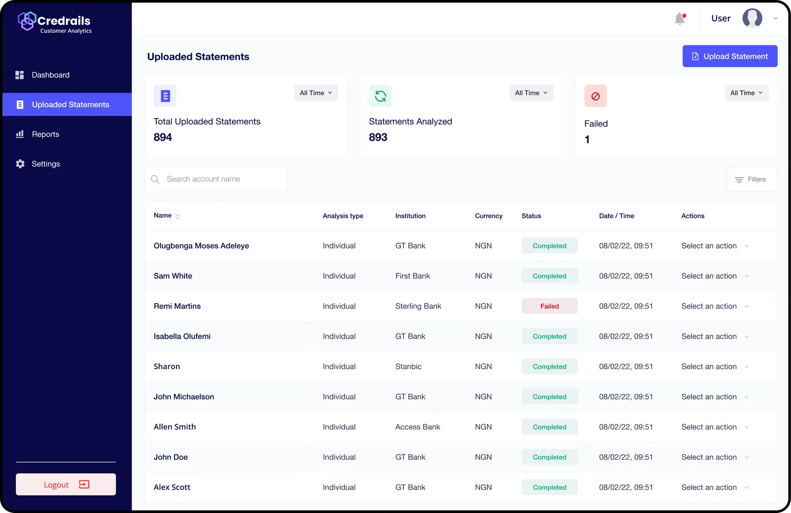The width and height of the screenshot is (791, 513).
Task: Click Completed badge for Olugbenga Moses Adeleye
Action: coord(549,246)
